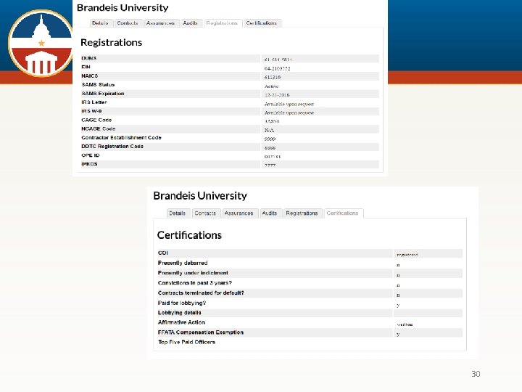Select the NAICS row label
Viewport: 522px width, 392px height.
point(90,75)
